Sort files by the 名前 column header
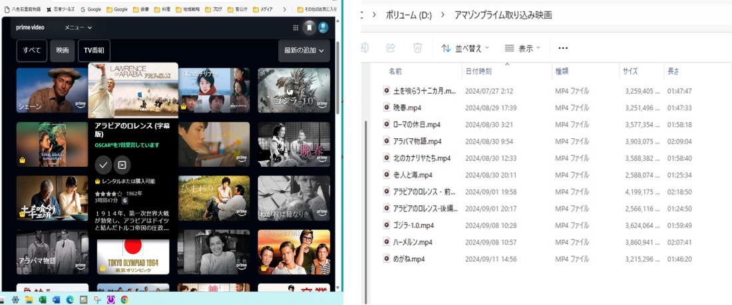Image resolution: width=732 pixels, height=305 pixels. 395,71
